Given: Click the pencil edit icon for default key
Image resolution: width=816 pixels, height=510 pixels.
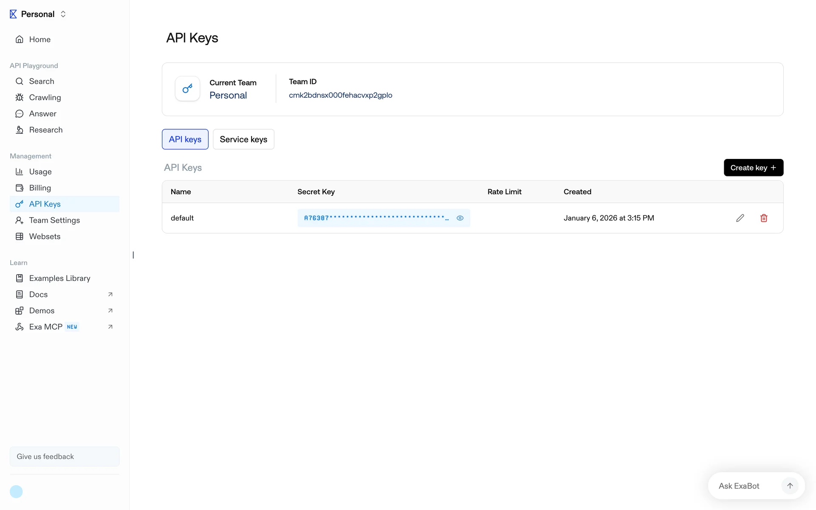Looking at the screenshot, I should click(740, 218).
